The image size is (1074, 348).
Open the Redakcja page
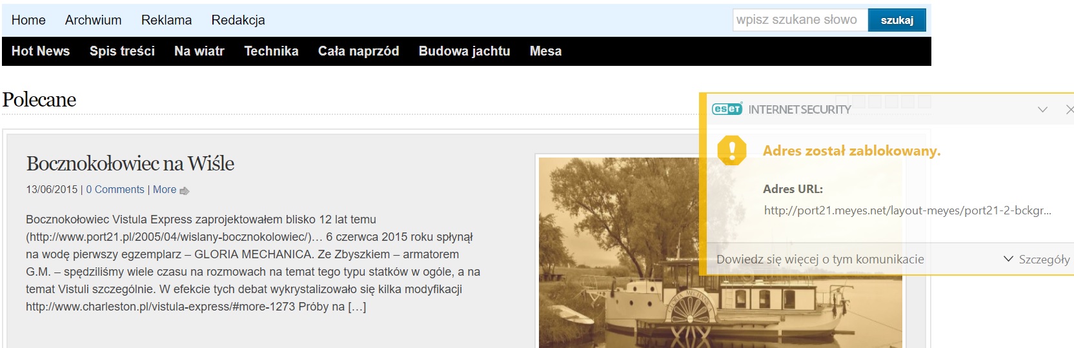(x=238, y=20)
